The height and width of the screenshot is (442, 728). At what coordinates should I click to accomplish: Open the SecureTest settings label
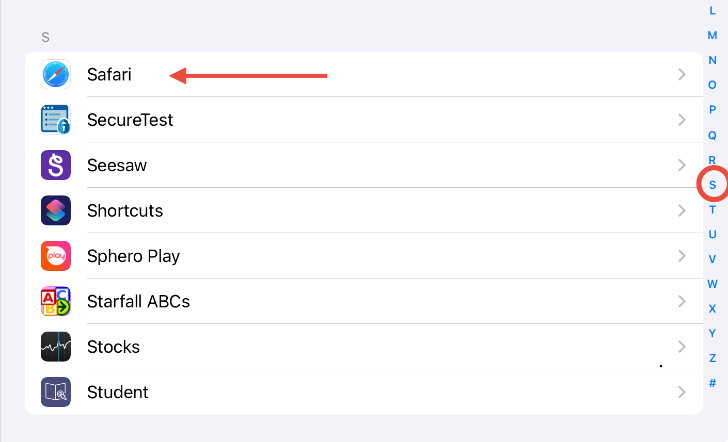(x=130, y=120)
